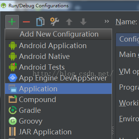Image resolution: width=139 pixels, height=139 pixels.
Task: Click the Android Tests robot icon
Action: click(x=13, y=67)
